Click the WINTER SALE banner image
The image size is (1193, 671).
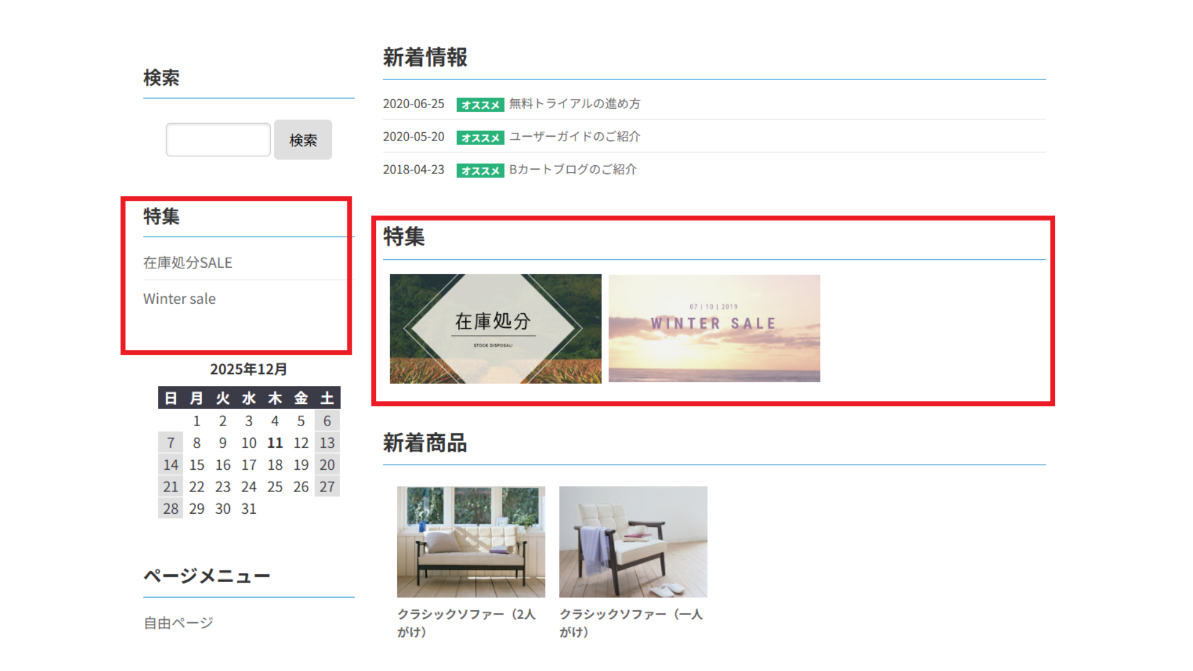click(x=714, y=329)
